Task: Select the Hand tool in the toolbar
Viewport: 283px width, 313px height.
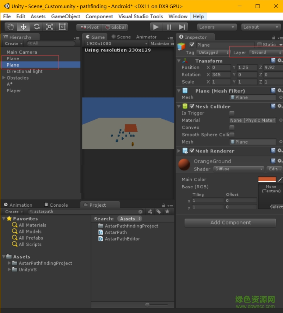Action: (10, 27)
